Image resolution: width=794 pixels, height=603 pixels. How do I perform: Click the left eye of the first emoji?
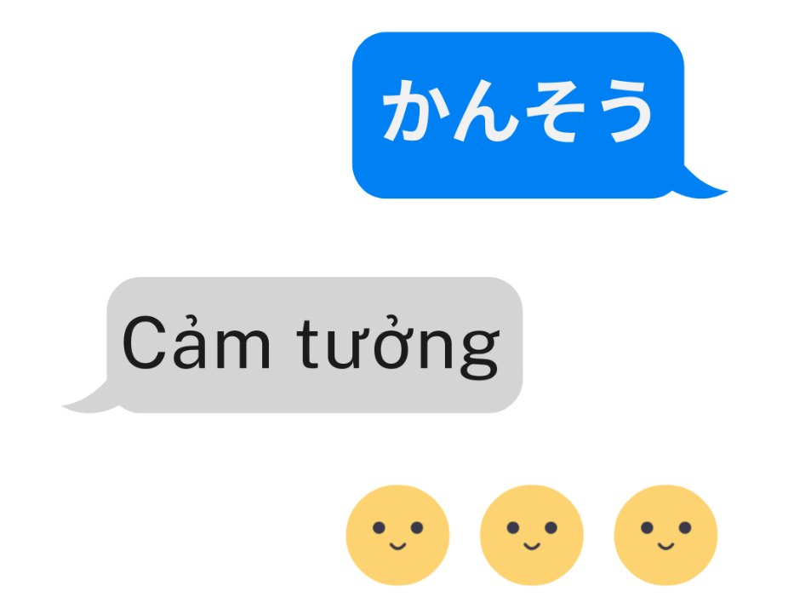coord(379,528)
